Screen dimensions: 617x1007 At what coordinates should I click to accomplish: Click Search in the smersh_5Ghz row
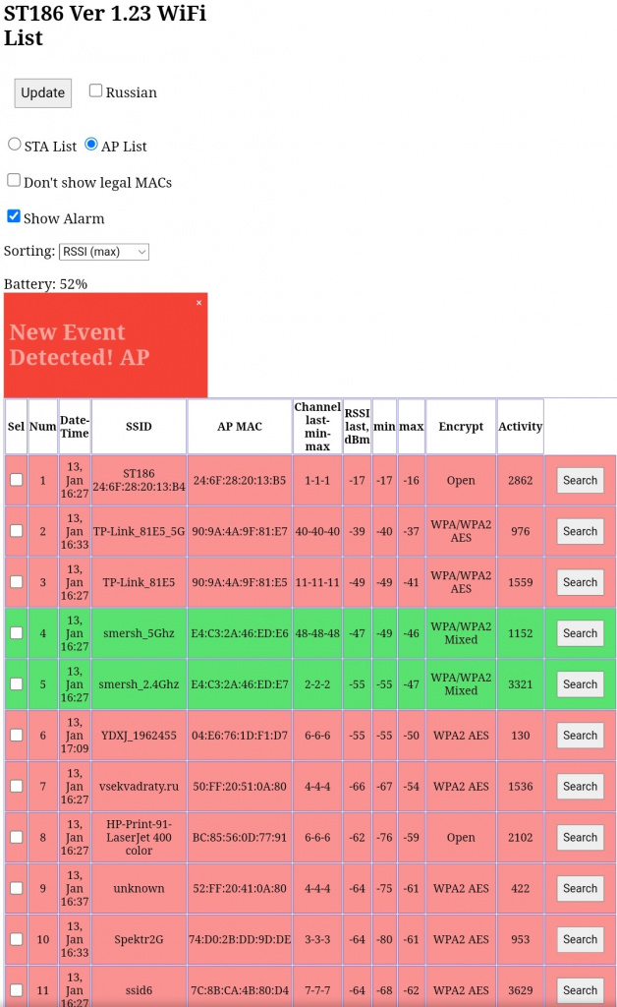[580, 633]
